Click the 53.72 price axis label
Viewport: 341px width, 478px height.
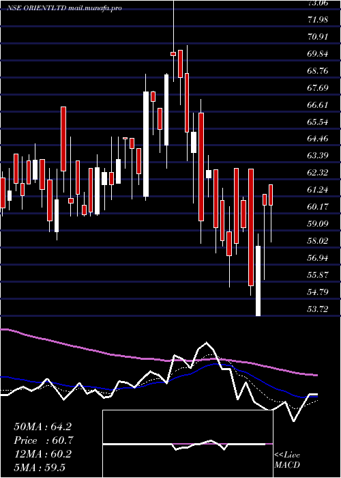click(x=318, y=309)
